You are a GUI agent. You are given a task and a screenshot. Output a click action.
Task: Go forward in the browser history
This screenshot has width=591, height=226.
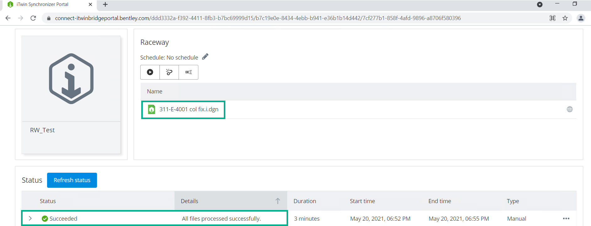tap(21, 18)
